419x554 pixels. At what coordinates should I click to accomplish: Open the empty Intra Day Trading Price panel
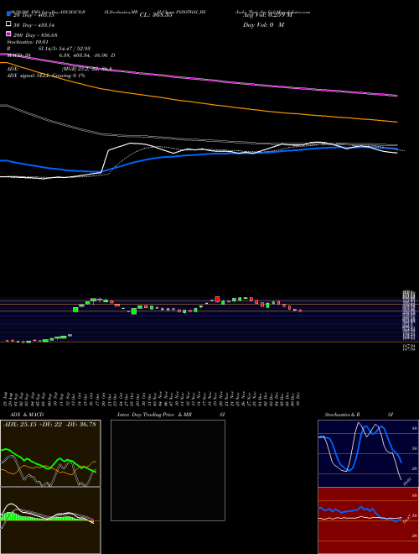point(168,470)
